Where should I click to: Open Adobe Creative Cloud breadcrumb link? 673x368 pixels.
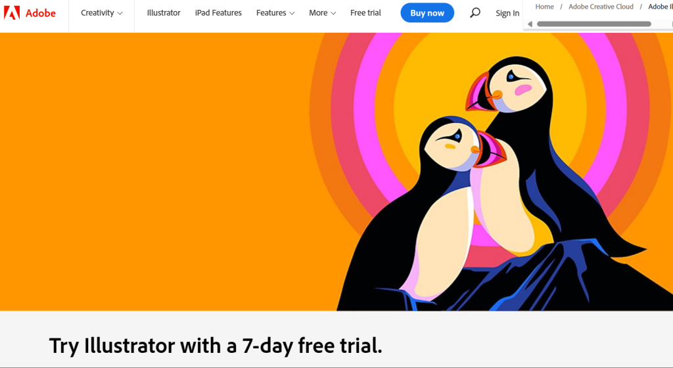pyautogui.click(x=601, y=7)
